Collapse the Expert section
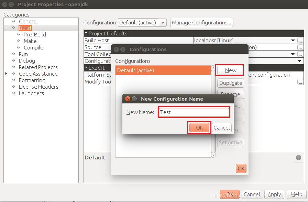Screen dimensions: 308x202 86,68
